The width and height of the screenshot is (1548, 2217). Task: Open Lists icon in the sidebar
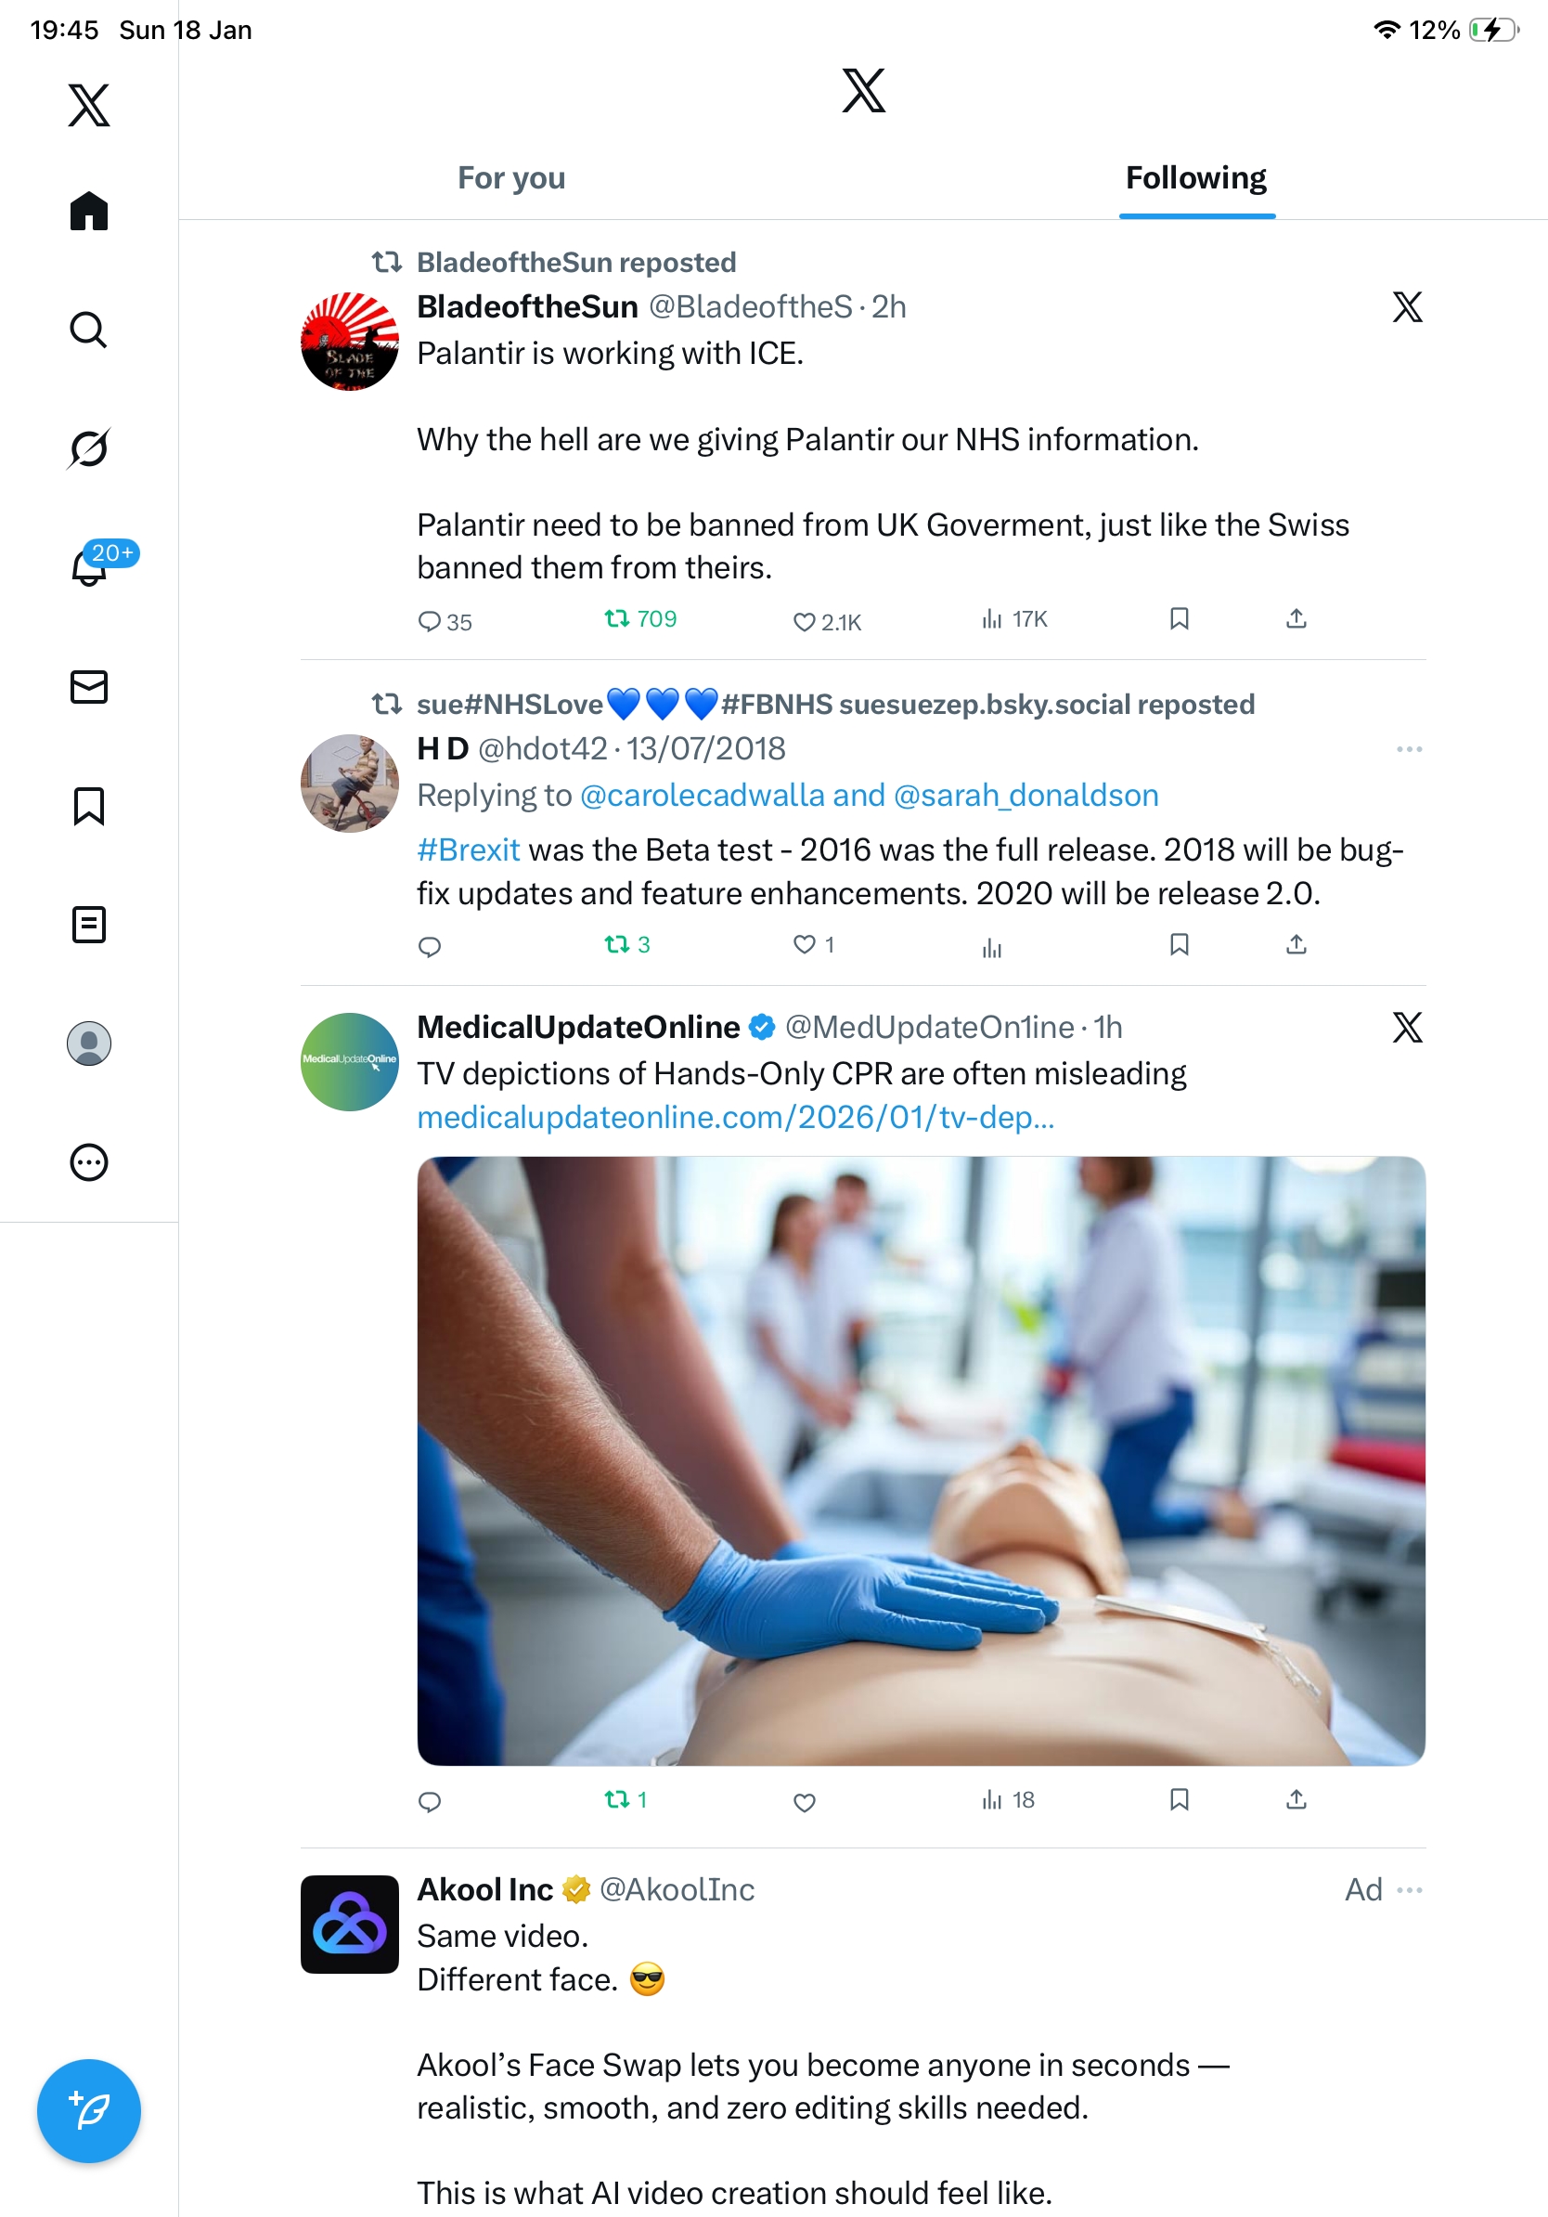pos(89,924)
